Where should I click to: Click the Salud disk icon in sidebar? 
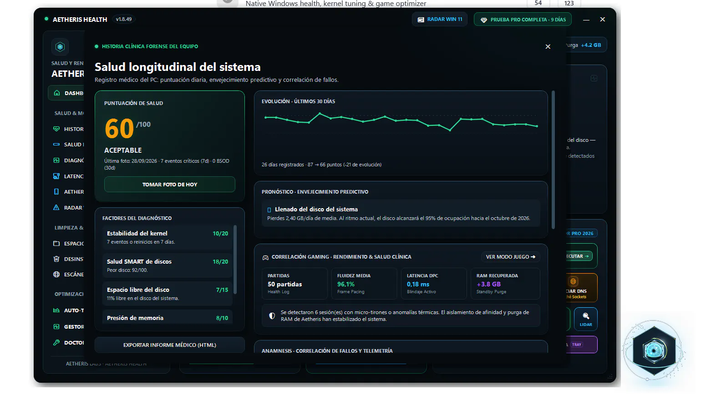56,145
